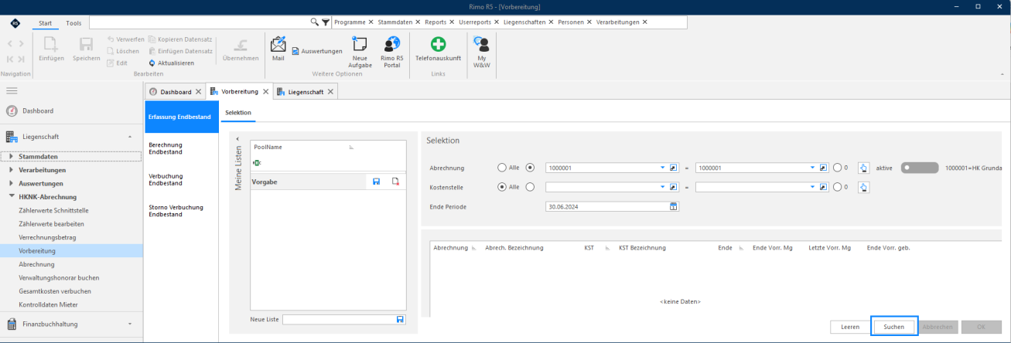
Task: Collapse the Liegenschaft sidebar section
Action: point(129,137)
